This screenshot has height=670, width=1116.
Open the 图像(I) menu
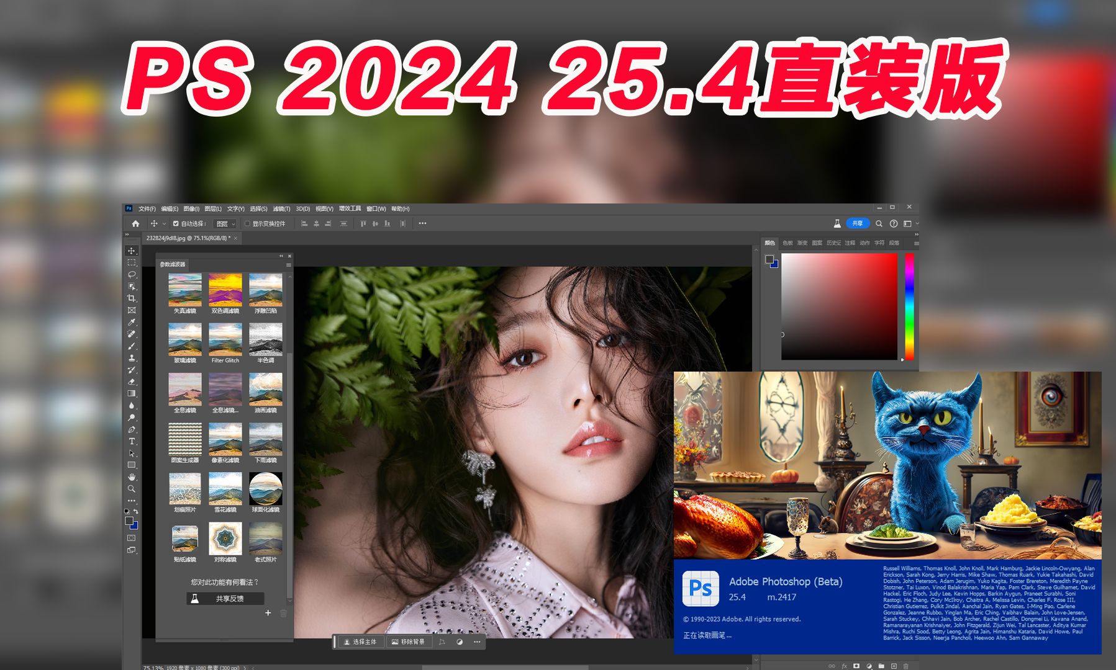191,208
